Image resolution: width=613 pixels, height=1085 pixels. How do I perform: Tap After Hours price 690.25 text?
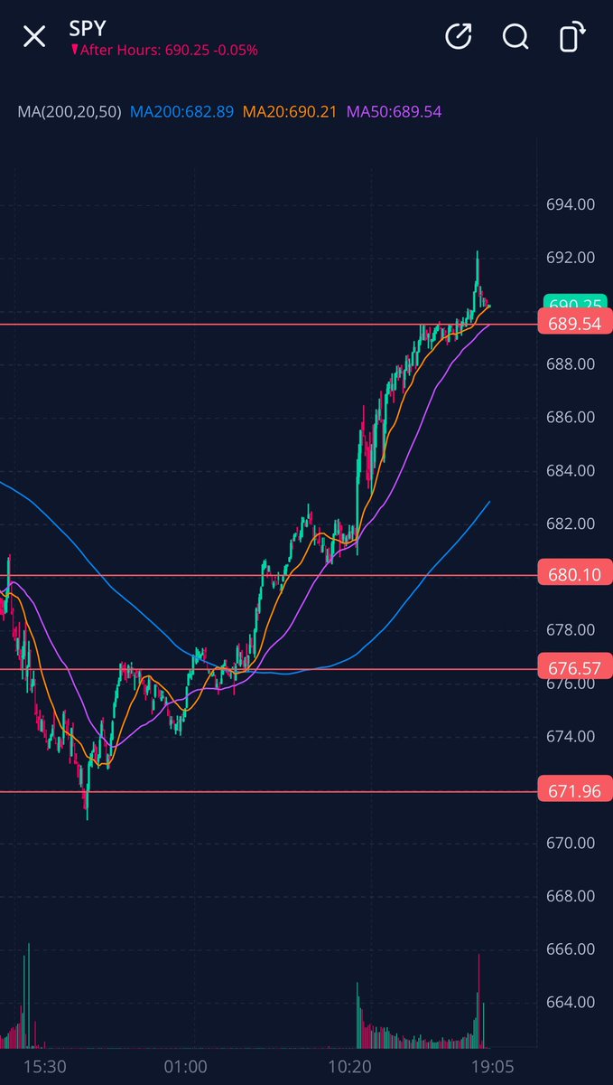(x=163, y=51)
